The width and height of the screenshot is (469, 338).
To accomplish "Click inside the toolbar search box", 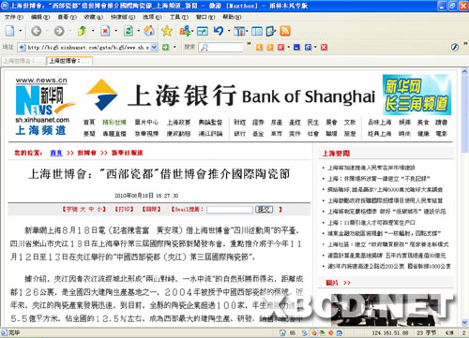I will 220,48.
